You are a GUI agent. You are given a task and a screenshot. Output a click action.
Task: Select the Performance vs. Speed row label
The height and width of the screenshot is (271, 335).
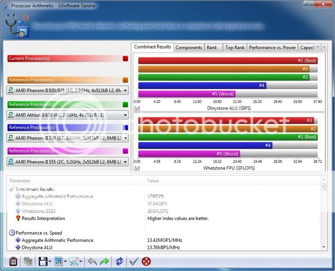coord(39,233)
